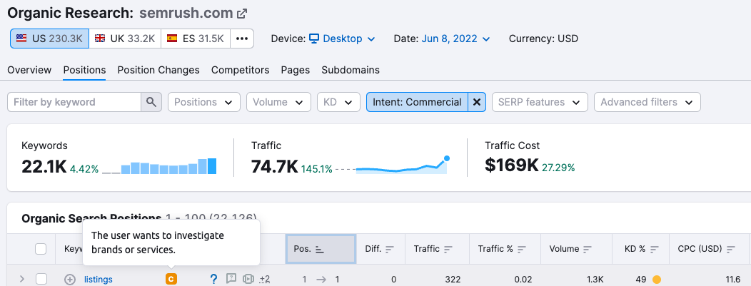Sort by Diff. column icon
Image resolution: width=751 pixels, height=286 pixels.
point(389,249)
